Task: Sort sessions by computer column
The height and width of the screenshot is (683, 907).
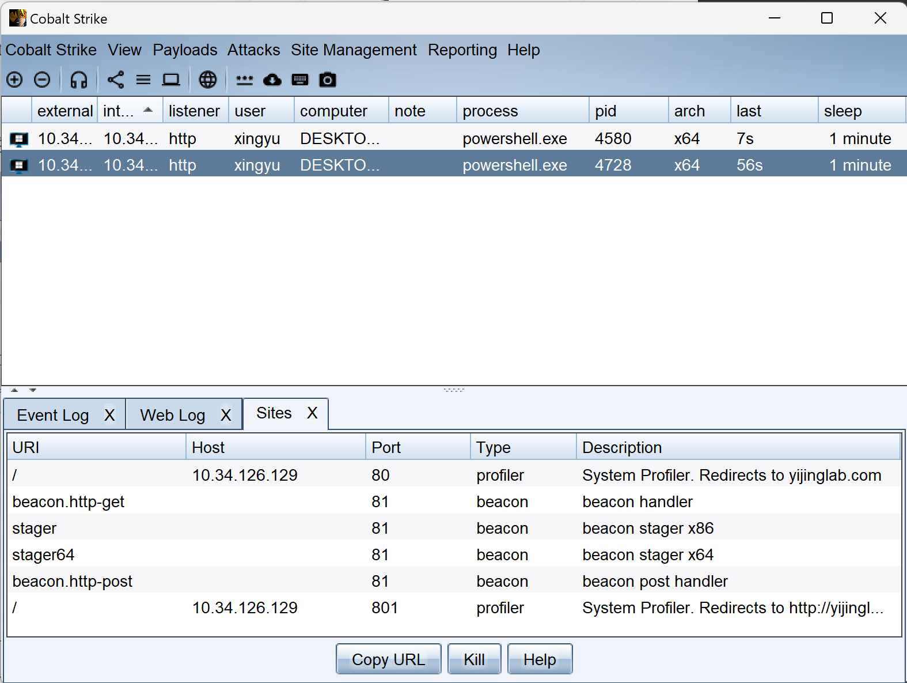Action: 341,111
